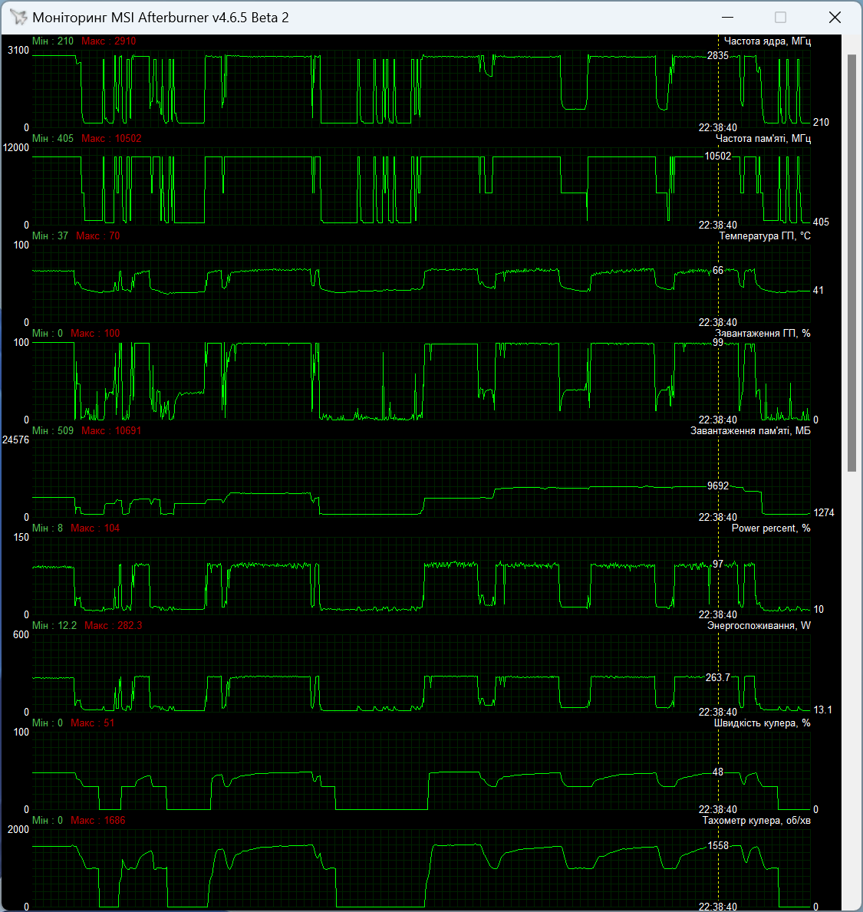The height and width of the screenshot is (912, 863).
Task: Click the 'Швидкість кулера, %' graph label
Action: tap(762, 723)
